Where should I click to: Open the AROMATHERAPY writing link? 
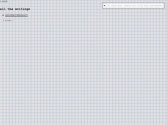[x=16, y=15]
